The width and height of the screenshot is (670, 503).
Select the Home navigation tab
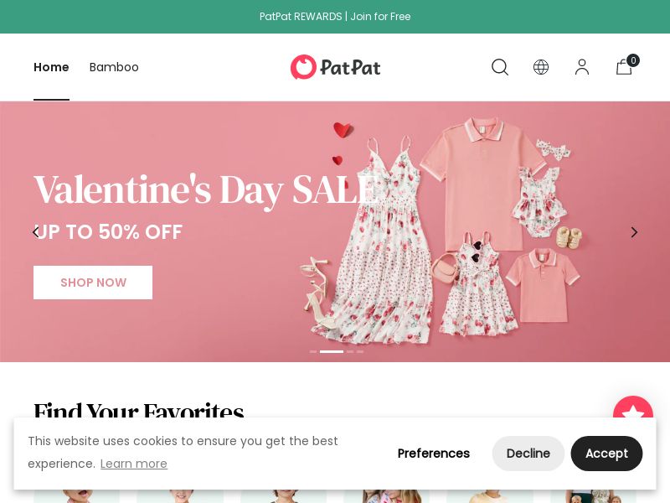(51, 67)
